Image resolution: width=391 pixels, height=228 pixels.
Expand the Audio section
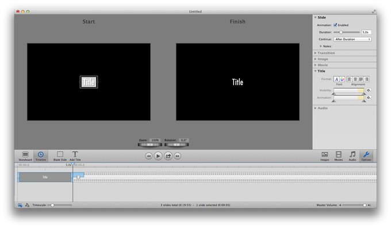click(x=316, y=108)
